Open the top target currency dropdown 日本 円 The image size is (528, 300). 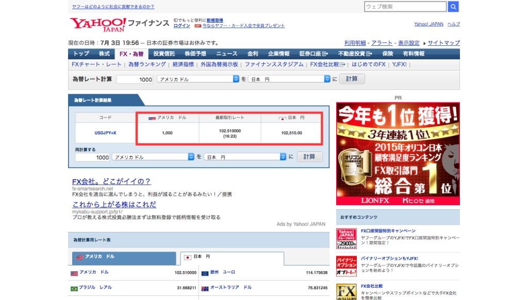pyautogui.click(x=289, y=79)
